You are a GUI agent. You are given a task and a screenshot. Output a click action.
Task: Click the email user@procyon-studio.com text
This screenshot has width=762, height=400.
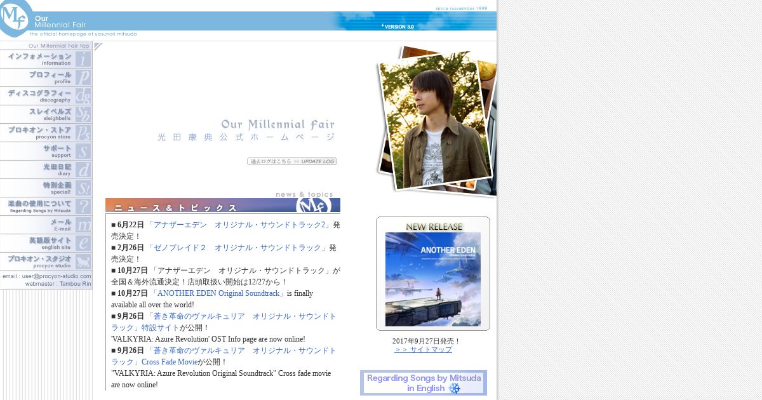(47, 276)
